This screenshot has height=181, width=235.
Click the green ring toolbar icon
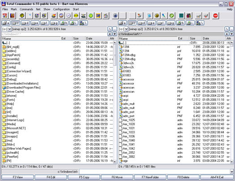(91, 16)
